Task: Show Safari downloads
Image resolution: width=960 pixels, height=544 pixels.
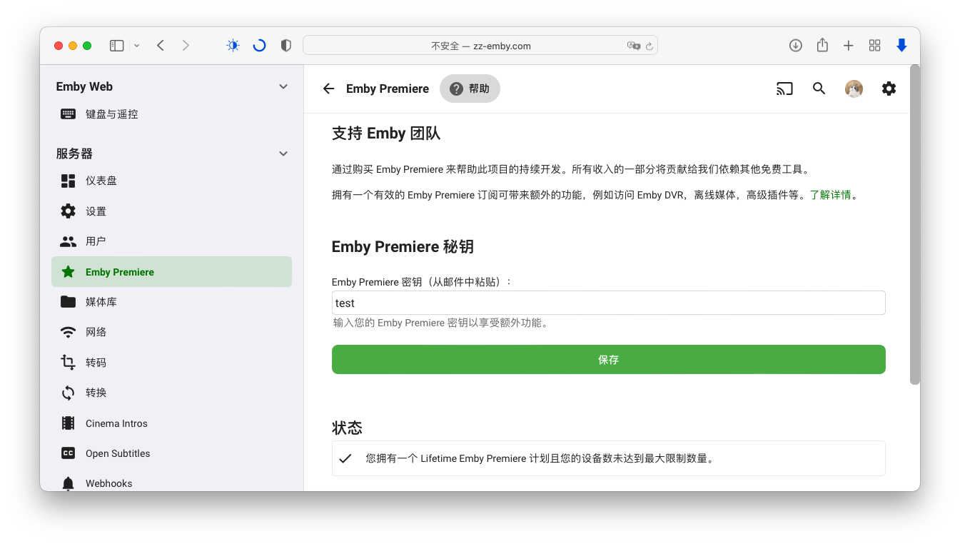Action: tap(796, 46)
